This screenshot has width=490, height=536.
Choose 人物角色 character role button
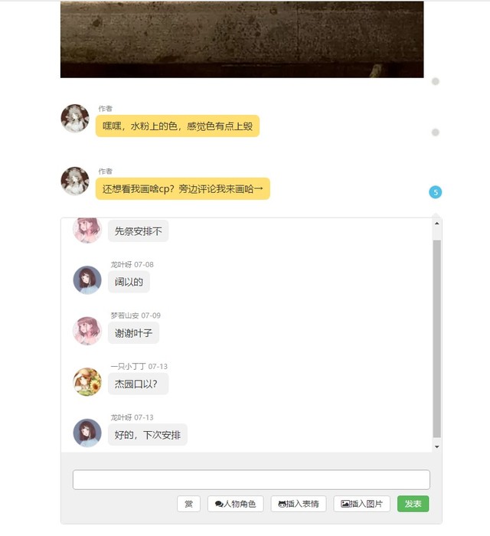pyautogui.click(x=236, y=504)
